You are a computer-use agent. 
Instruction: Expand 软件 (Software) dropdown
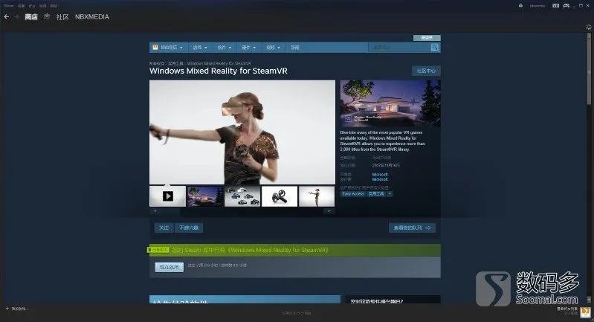(x=225, y=48)
